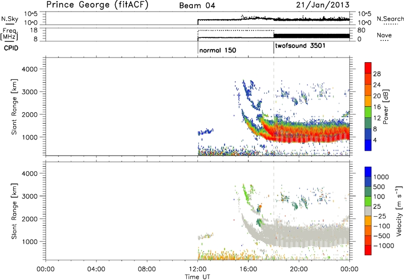The image size is (404, 280).
Task: Click the '16:00' time tick label
Action: (248, 269)
